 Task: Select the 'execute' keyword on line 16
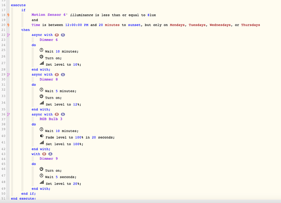(18, 5)
